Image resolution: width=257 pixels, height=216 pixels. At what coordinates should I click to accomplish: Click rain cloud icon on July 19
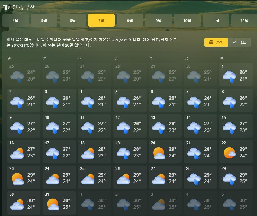[x=123, y=153]
